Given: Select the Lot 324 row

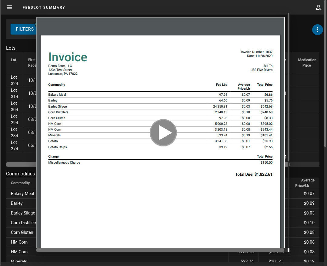Looking at the screenshot, I should click(15, 81).
